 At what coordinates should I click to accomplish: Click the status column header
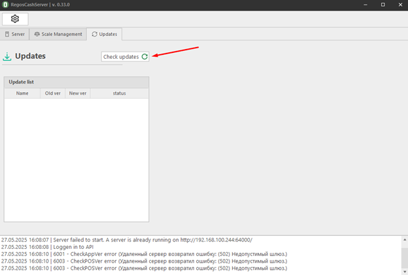tap(119, 93)
